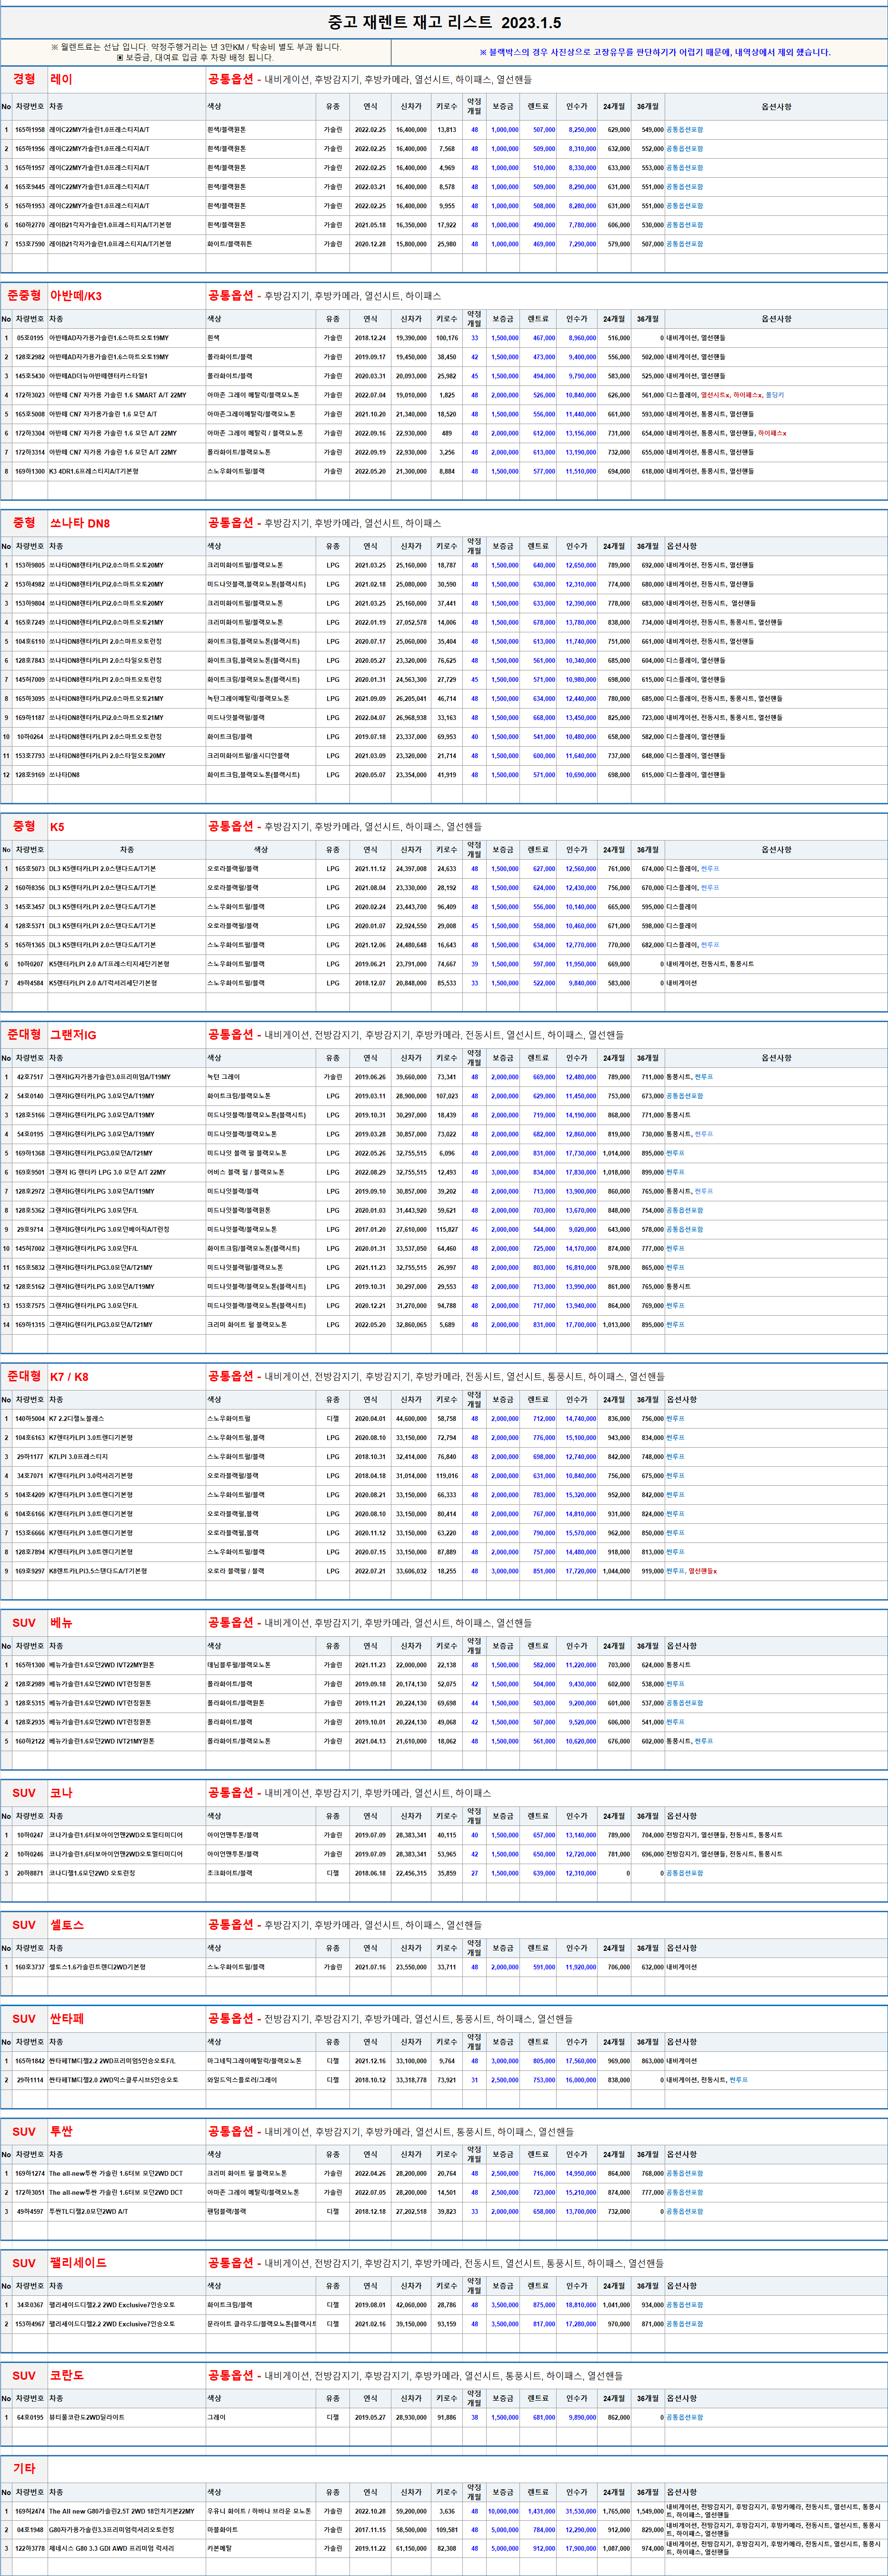Select the '아반떼/K3' section heading

pos(76,296)
